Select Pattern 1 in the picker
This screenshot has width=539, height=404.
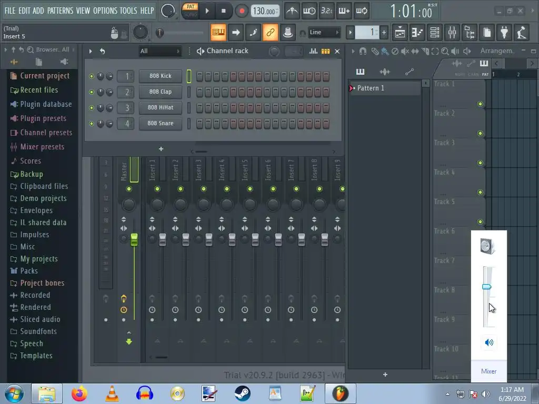tap(384, 88)
